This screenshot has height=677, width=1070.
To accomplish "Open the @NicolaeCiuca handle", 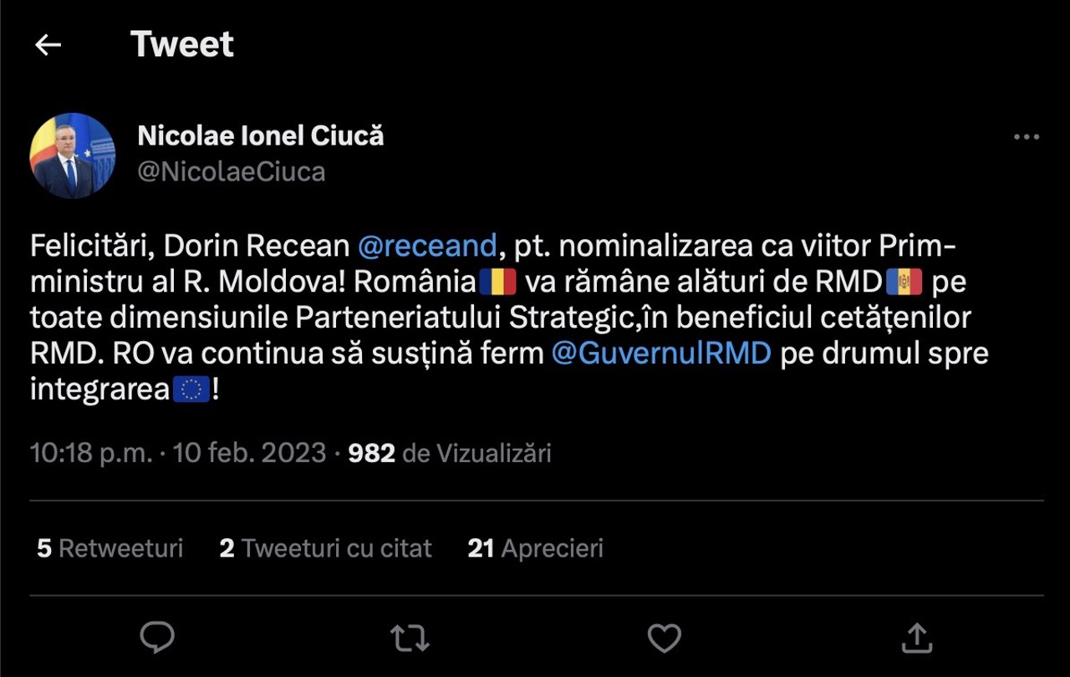I will pyautogui.click(x=231, y=171).
